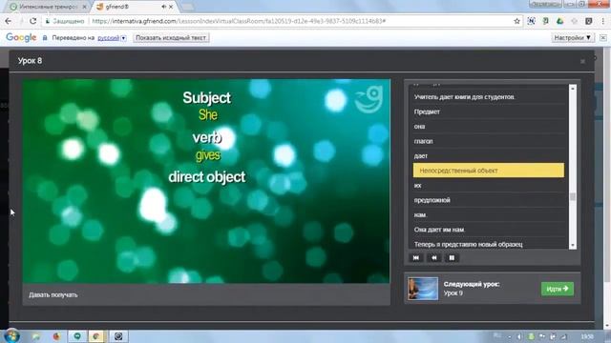Click the address bar URL
Image resolution: width=611 pixels, height=343 pixels.
tap(239, 21)
